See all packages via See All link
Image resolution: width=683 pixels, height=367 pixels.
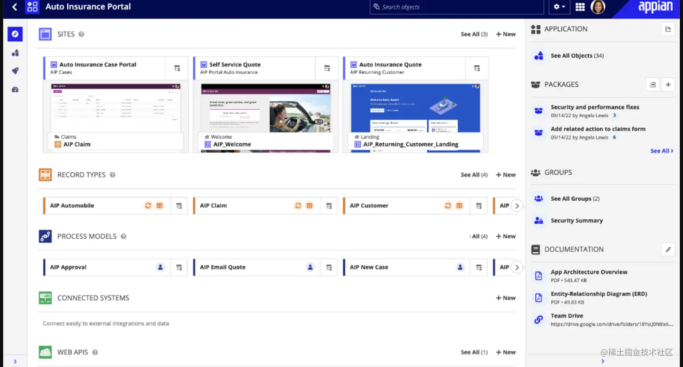point(662,151)
